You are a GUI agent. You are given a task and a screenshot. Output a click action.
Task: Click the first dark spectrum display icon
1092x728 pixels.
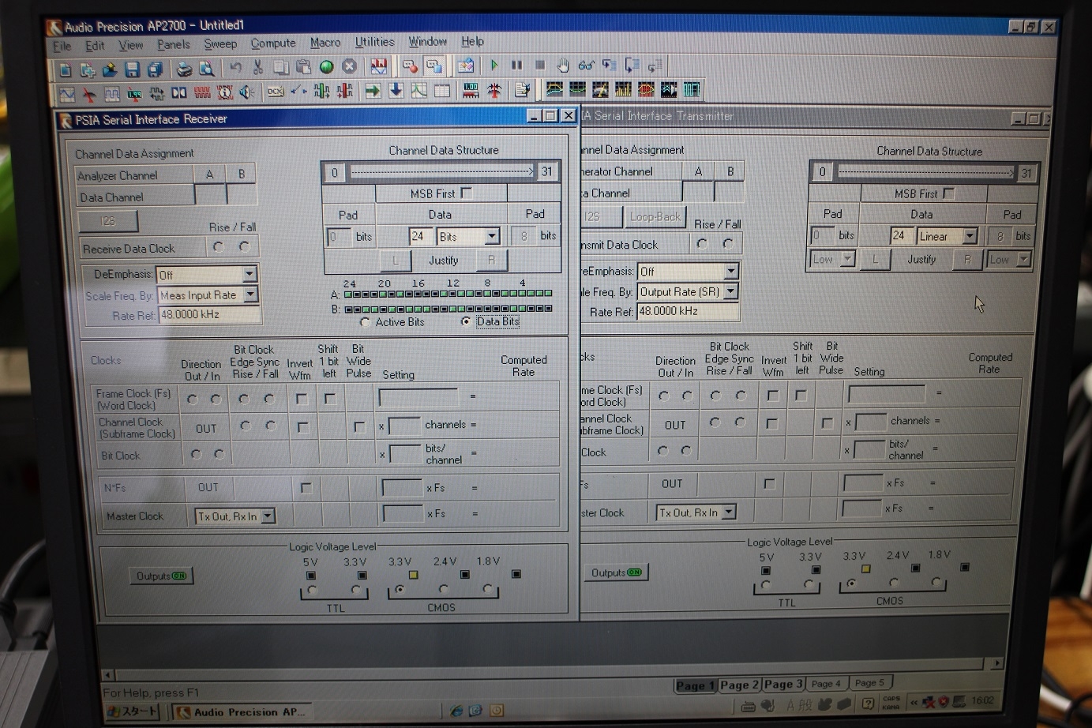[554, 90]
